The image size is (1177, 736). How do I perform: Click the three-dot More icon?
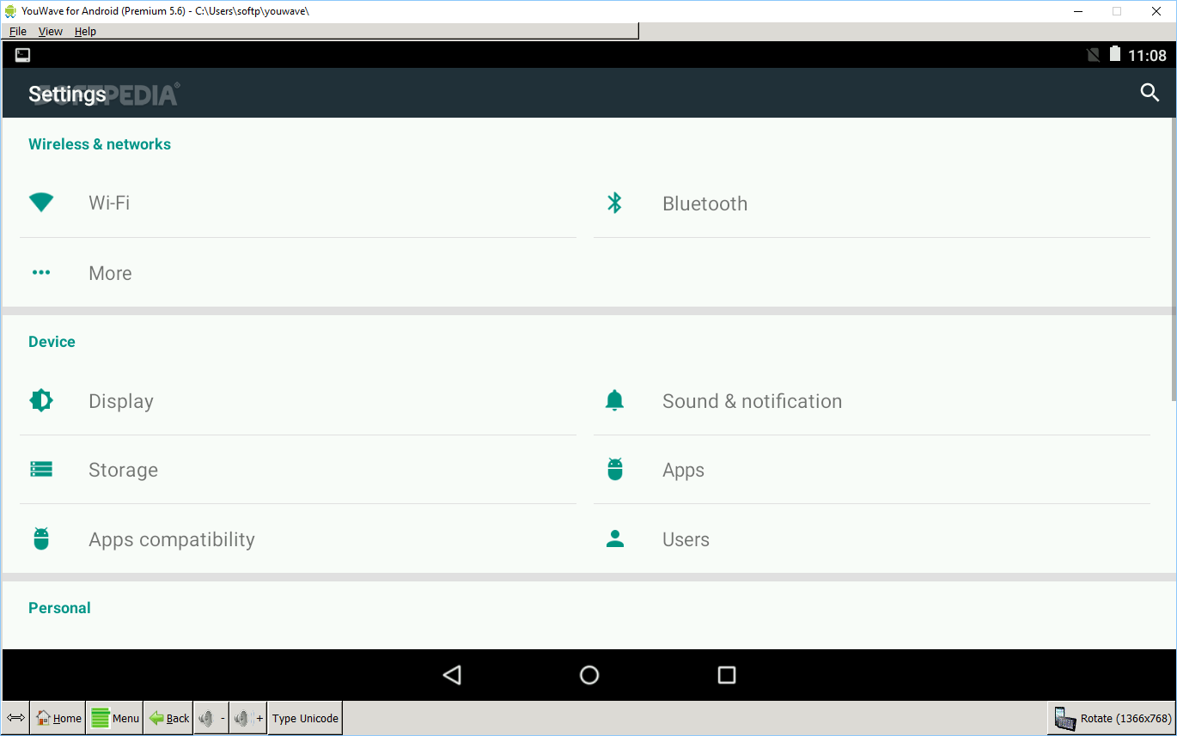[41, 272]
